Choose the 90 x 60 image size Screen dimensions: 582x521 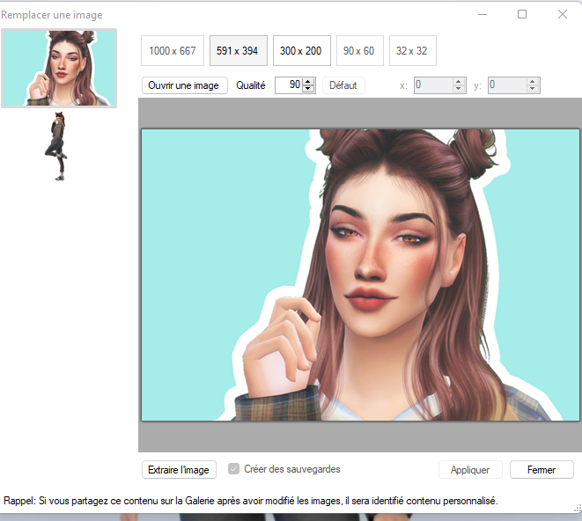point(359,51)
